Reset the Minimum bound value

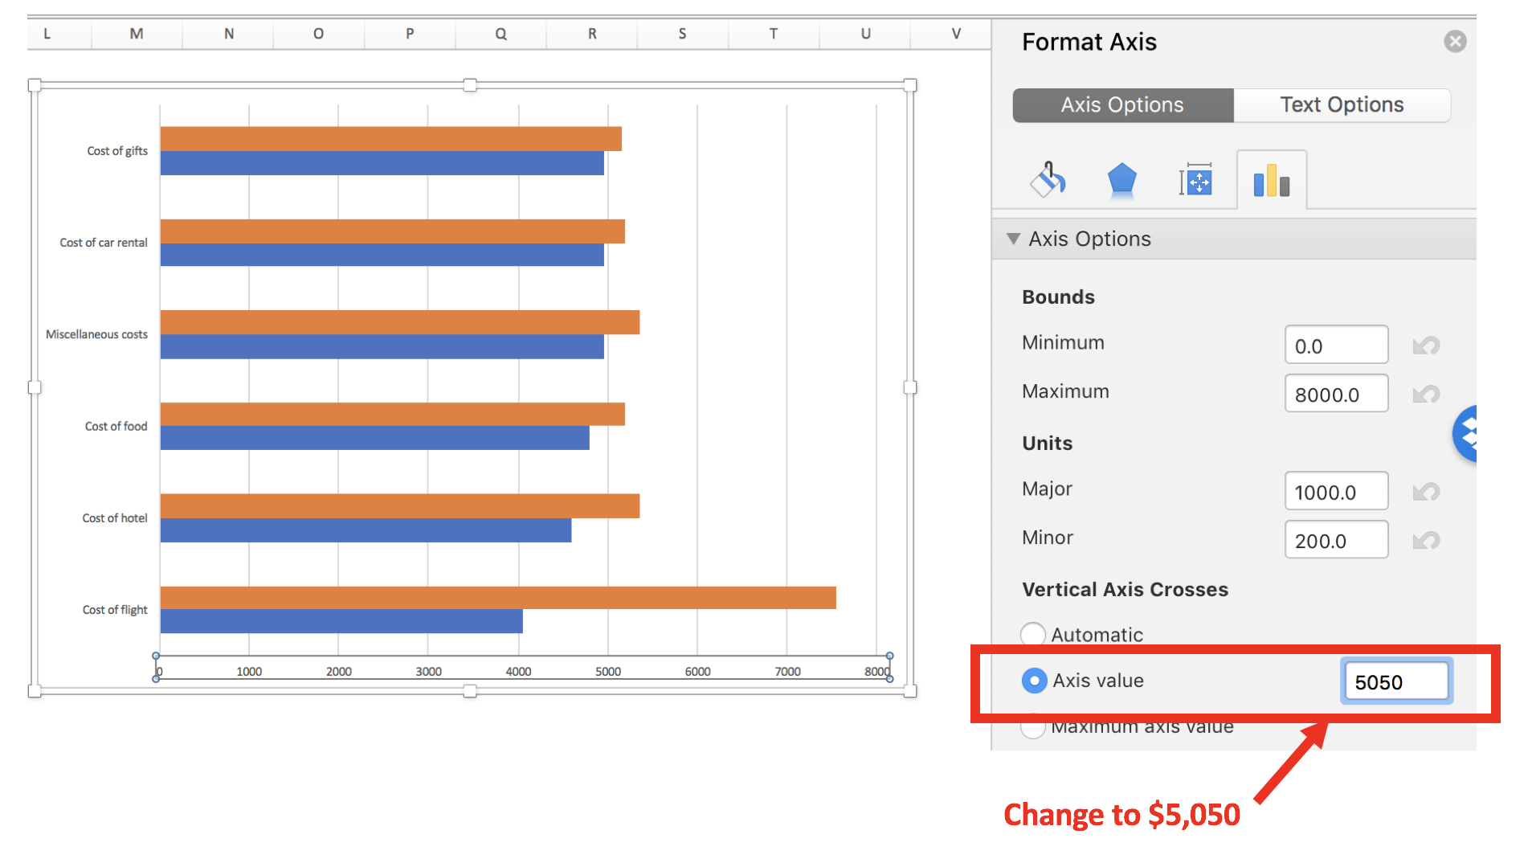click(x=1426, y=346)
